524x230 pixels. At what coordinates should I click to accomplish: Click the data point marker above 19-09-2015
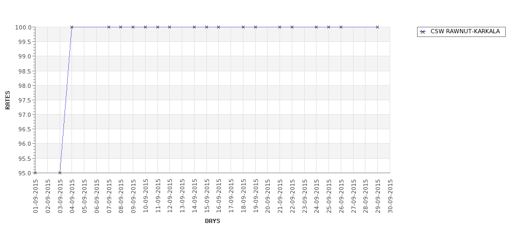click(x=256, y=27)
